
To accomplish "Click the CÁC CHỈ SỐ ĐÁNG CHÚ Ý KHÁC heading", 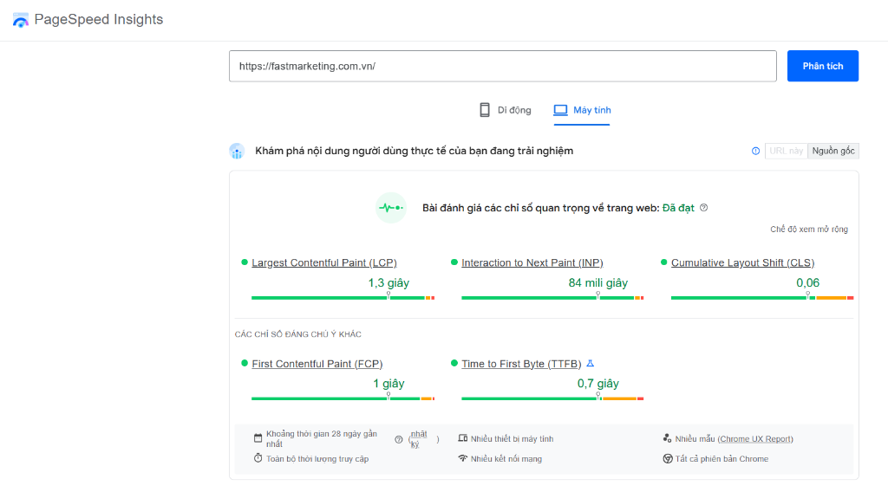I will pos(298,334).
